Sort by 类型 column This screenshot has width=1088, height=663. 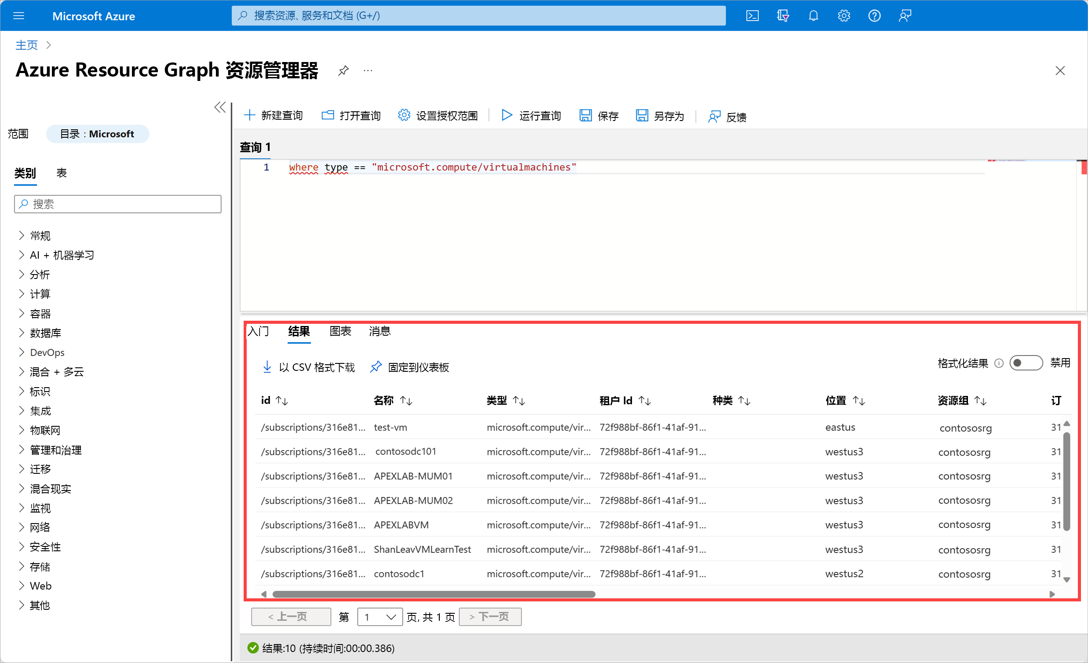(x=519, y=401)
